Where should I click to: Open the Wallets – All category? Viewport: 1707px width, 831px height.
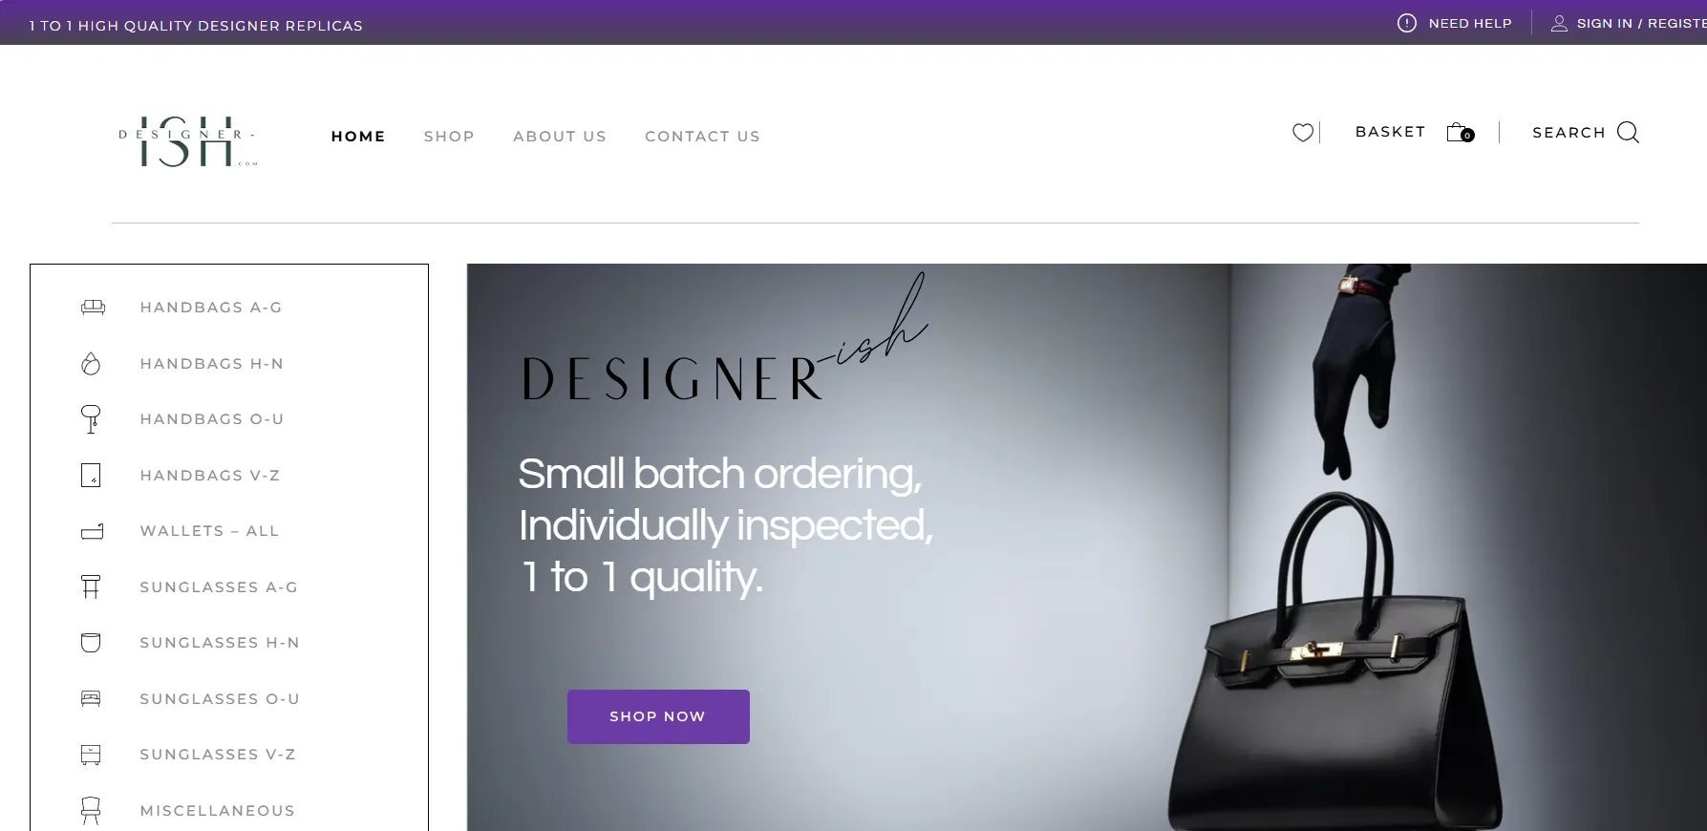tap(209, 531)
